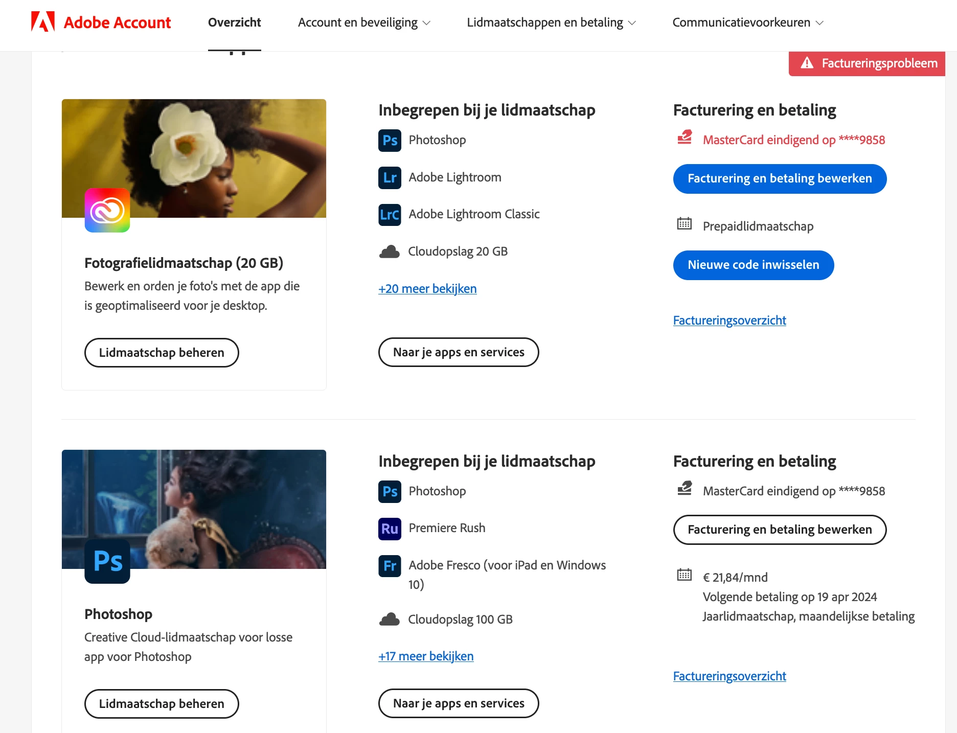Click the girl with teddy bear plan image

pos(194,510)
